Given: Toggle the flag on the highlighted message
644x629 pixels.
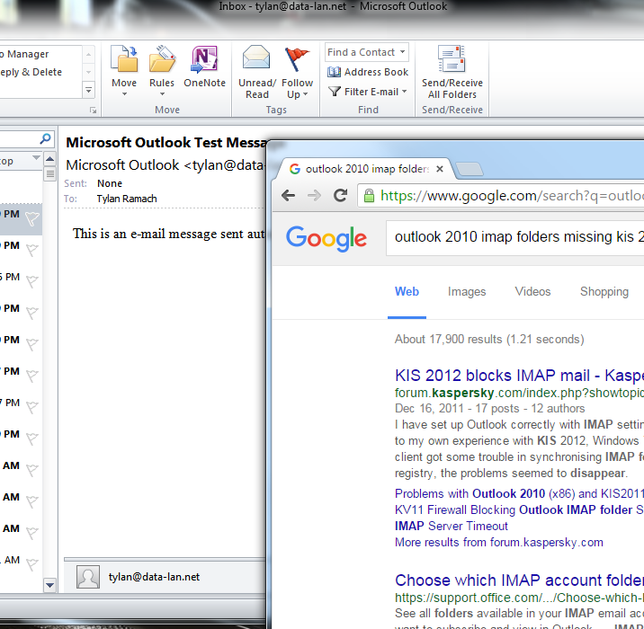Looking at the screenshot, I should point(32,217).
